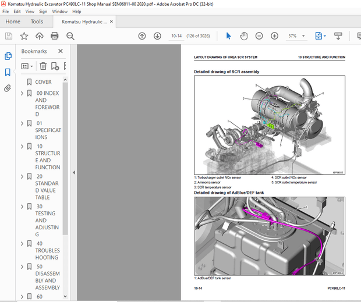Add the document to starred favorites
This screenshot has width=361, height=302.
[x=24, y=36]
